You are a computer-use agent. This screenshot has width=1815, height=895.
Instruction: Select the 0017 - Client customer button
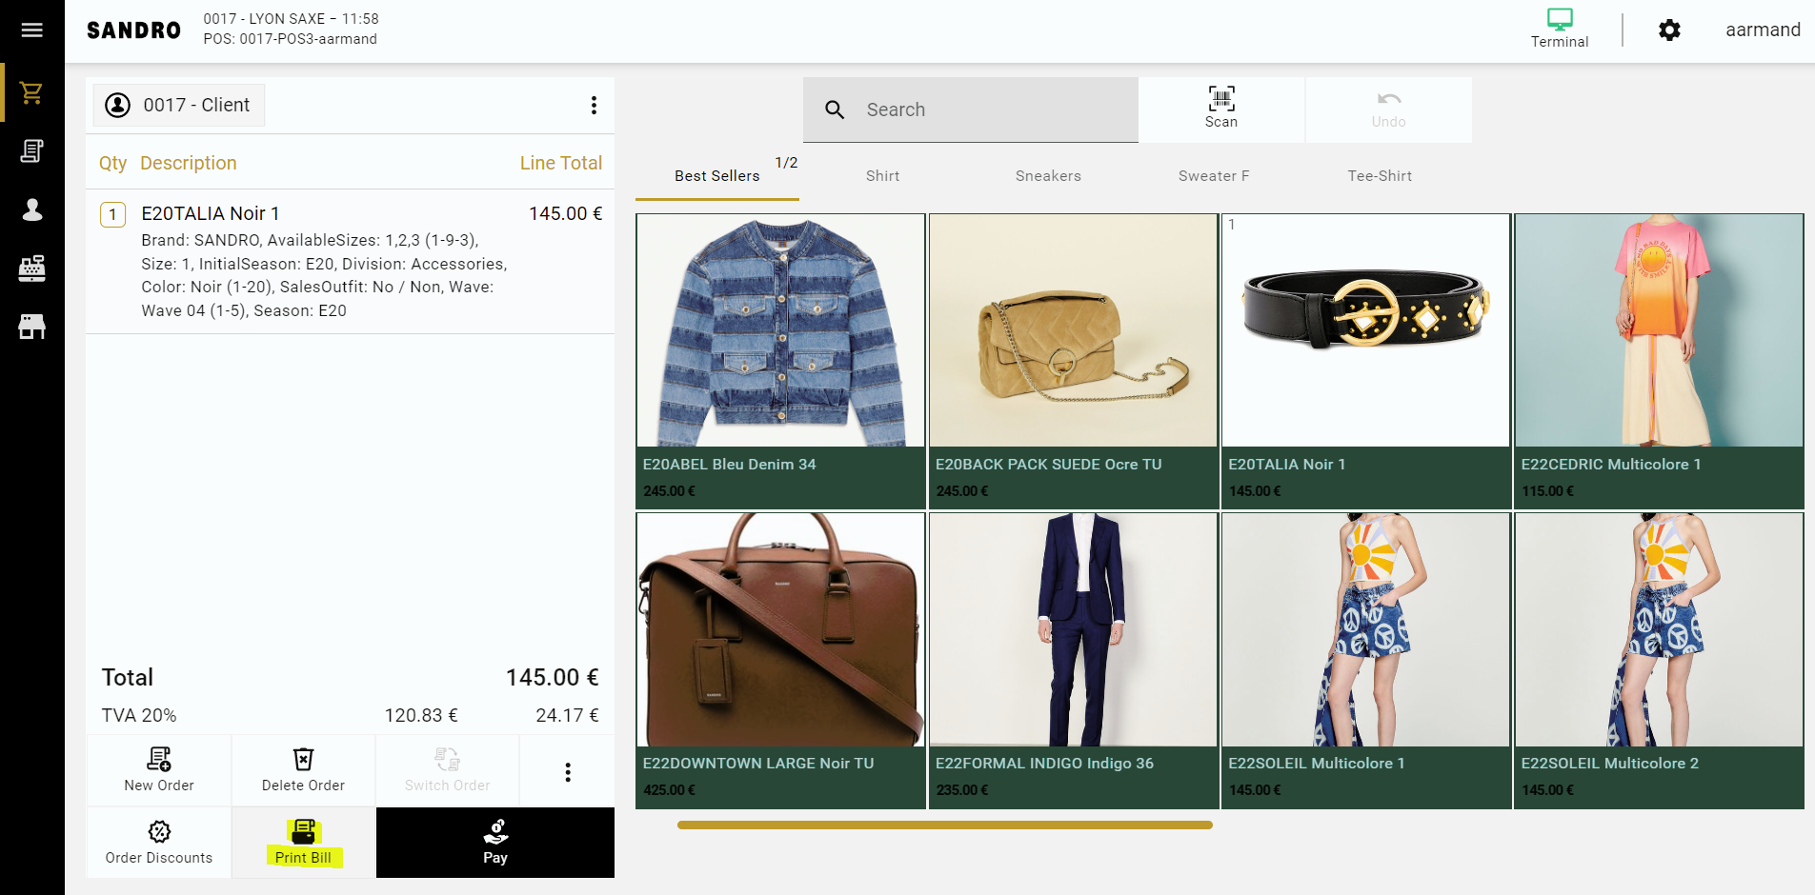pyautogui.click(x=179, y=105)
